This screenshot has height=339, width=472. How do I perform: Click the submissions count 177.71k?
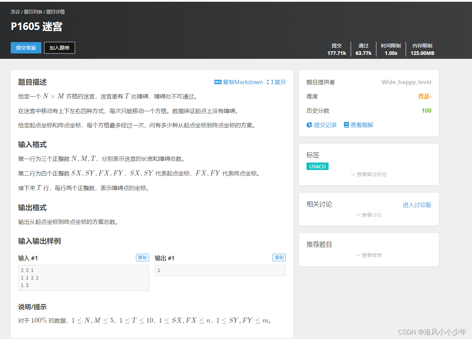tap(337, 53)
